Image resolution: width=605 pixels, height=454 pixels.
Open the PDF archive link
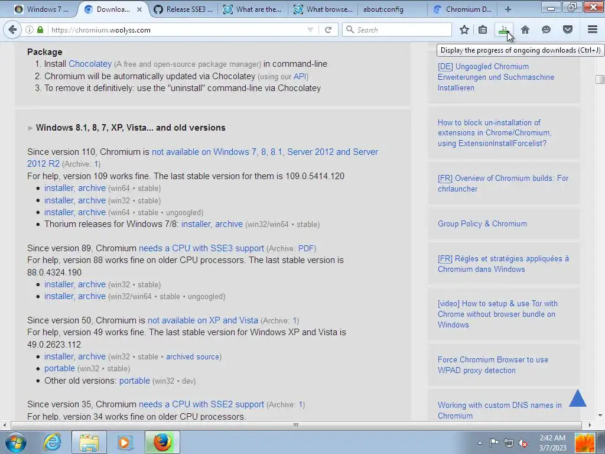307,249
